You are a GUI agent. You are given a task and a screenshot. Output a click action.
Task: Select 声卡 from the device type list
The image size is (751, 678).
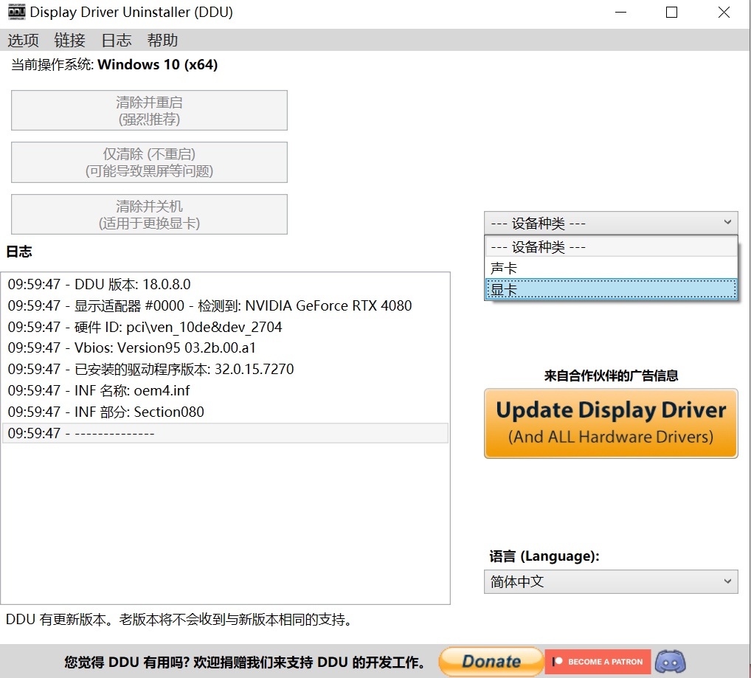point(611,268)
